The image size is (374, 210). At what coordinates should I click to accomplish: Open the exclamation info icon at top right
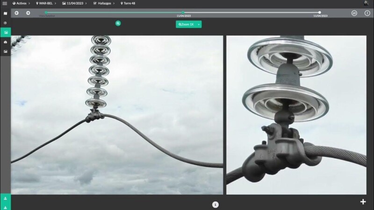[367, 13]
